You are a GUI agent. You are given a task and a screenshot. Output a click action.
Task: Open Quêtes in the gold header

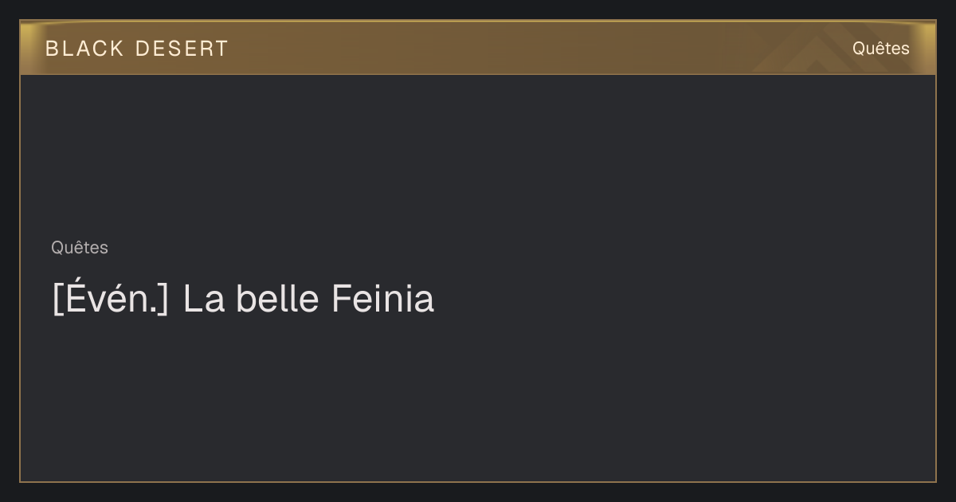click(x=880, y=49)
